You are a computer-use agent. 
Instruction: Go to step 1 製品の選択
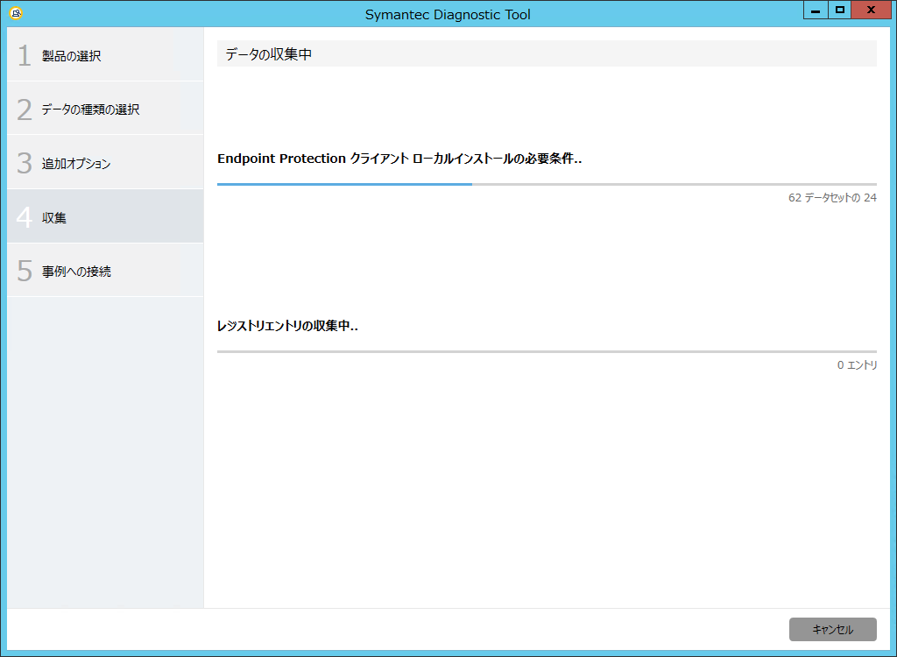click(x=105, y=55)
